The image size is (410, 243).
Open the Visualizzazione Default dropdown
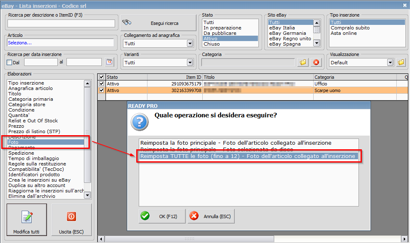[390, 62]
